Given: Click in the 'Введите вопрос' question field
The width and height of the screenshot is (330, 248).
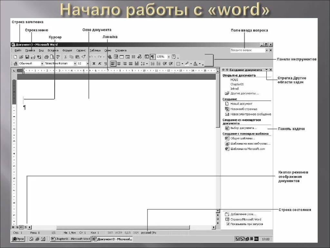Looking at the screenshot, I should (248, 50).
